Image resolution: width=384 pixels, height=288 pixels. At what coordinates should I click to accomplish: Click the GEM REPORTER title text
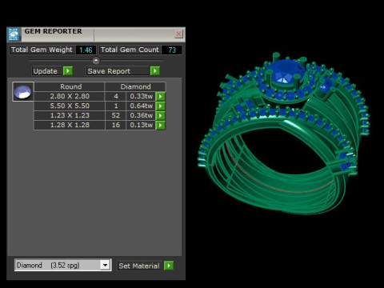53,31
